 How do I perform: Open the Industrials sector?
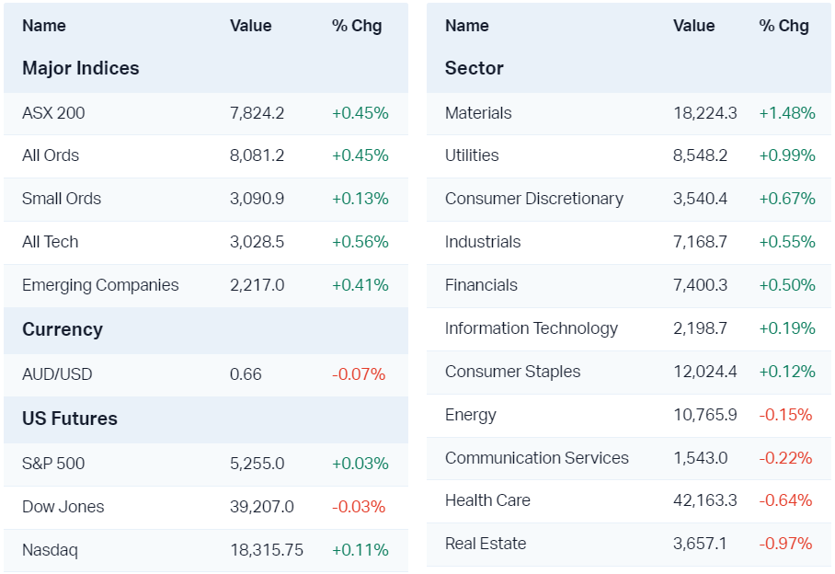click(x=483, y=242)
